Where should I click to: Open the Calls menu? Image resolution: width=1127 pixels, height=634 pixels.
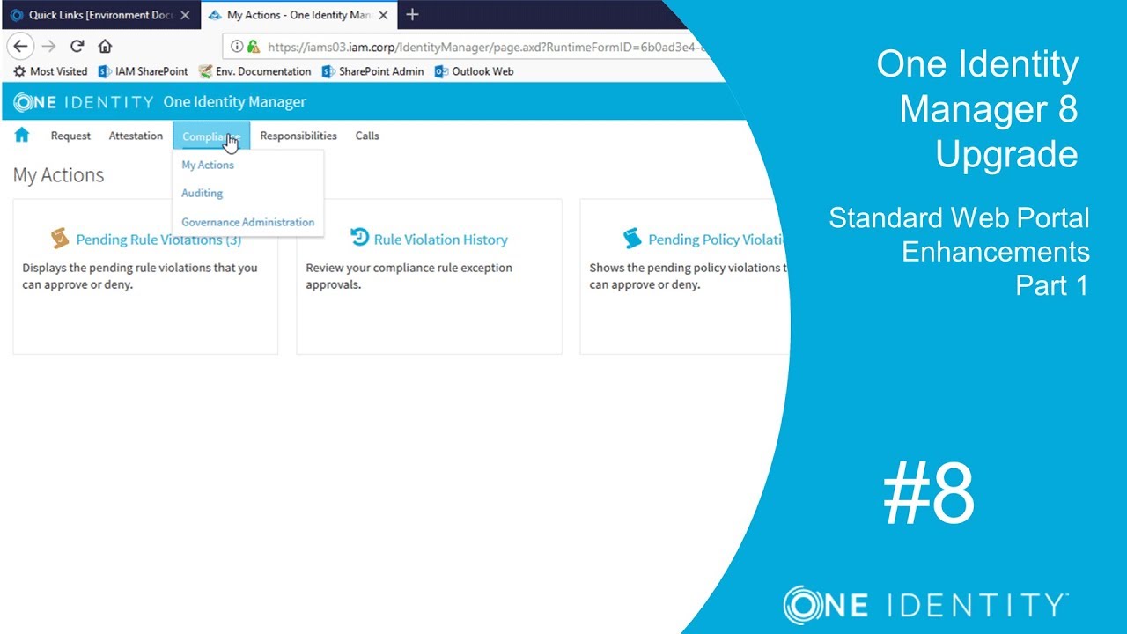(367, 136)
